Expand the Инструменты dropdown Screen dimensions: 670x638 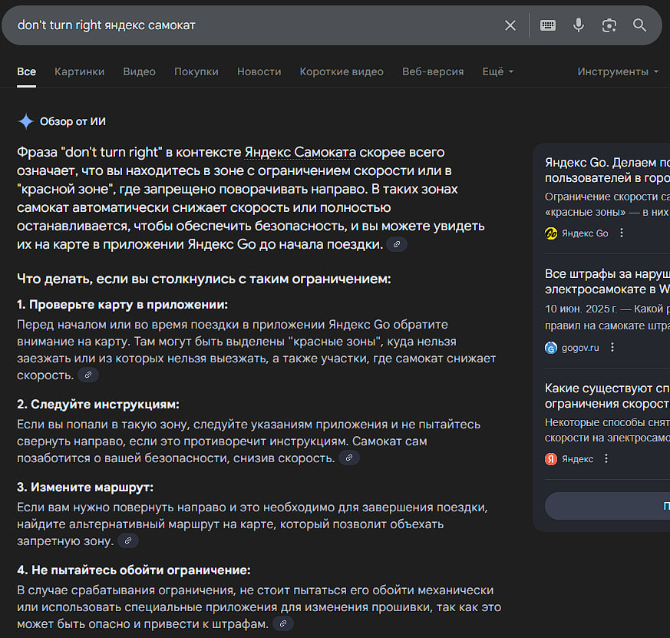click(x=618, y=71)
